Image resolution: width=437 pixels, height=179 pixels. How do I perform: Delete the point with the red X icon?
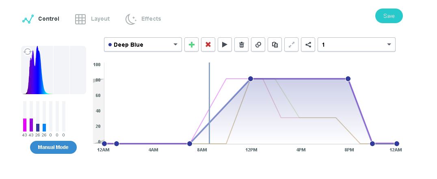coord(208,45)
